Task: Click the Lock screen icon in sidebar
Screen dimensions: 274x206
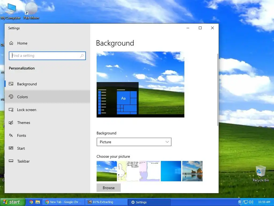Action: click(11, 110)
